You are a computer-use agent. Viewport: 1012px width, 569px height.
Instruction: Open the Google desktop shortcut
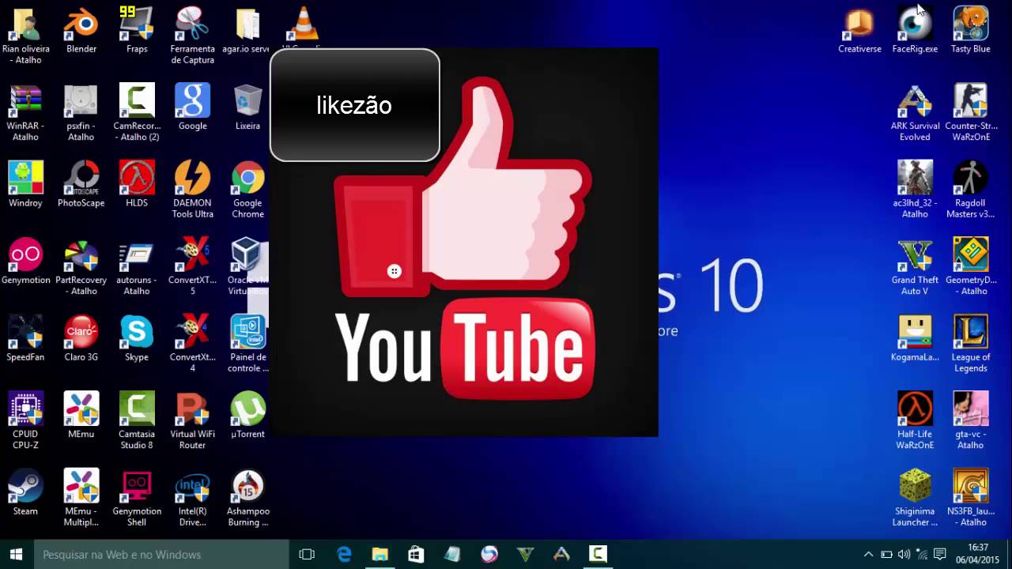[192, 107]
